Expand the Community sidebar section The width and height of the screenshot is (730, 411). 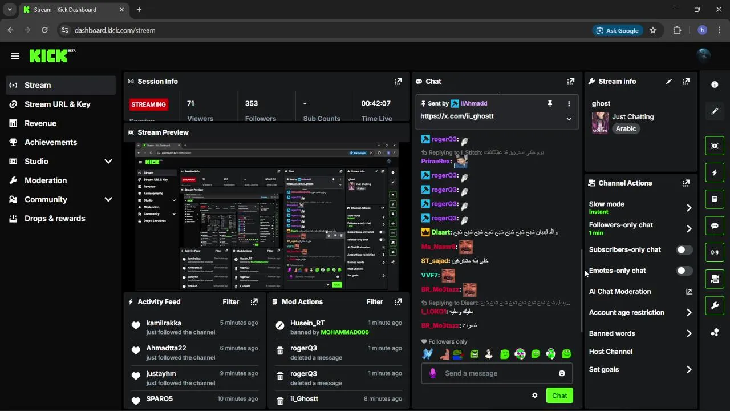[x=108, y=200]
